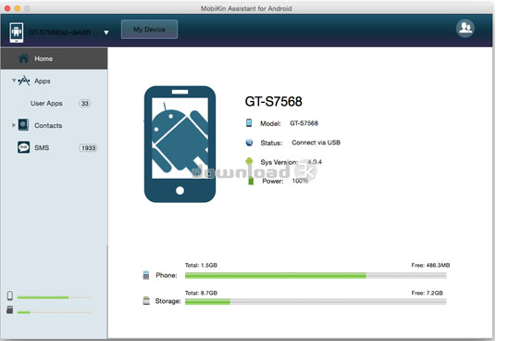Click the Home house icon
Viewport: 509px width, 341px height.
(23, 58)
